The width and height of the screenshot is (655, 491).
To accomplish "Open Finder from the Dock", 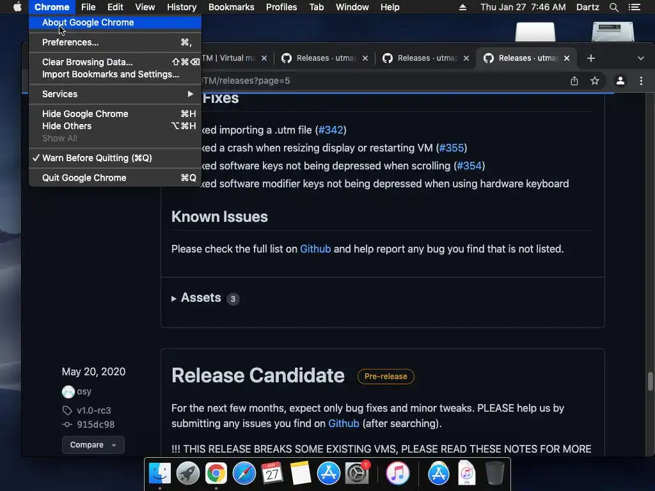I will (160, 474).
